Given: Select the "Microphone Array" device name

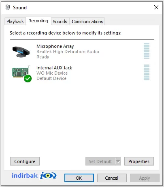Looking at the screenshot, I should (x=55, y=46).
